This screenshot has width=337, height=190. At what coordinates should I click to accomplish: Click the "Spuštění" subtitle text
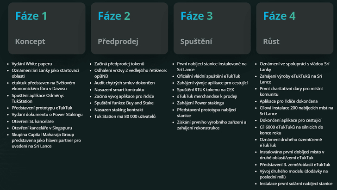click(x=196, y=42)
